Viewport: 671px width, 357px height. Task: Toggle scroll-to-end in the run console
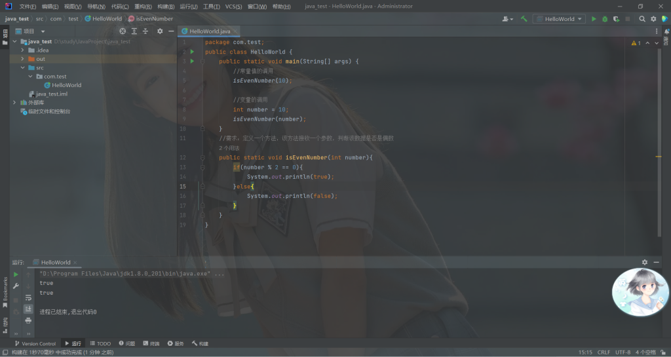coord(28,309)
